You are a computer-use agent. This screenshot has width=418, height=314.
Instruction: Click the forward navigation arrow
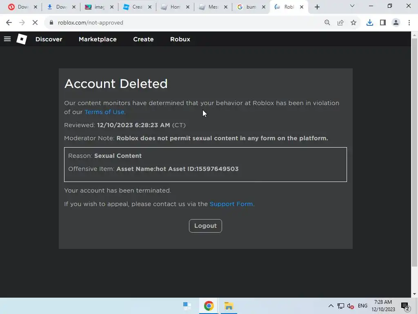(x=22, y=23)
